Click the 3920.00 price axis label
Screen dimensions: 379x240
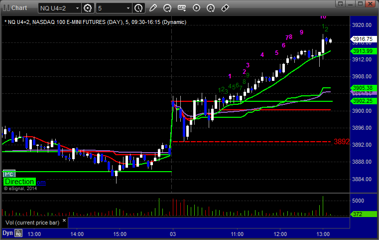(x=362, y=25)
